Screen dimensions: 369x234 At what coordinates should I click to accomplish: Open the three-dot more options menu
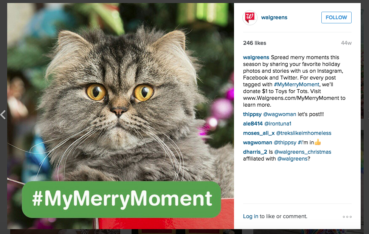coord(347,217)
